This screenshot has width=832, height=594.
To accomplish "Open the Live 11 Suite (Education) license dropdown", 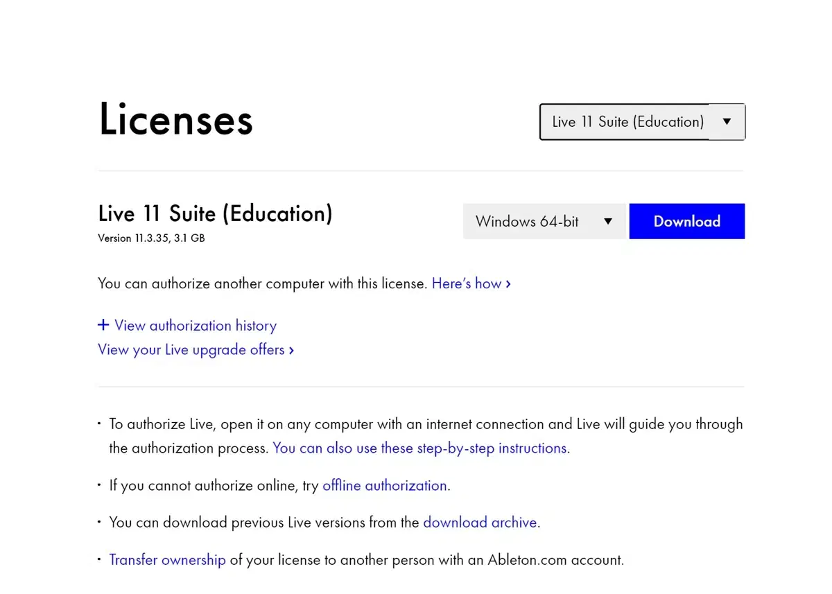I will [x=642, y=122].
